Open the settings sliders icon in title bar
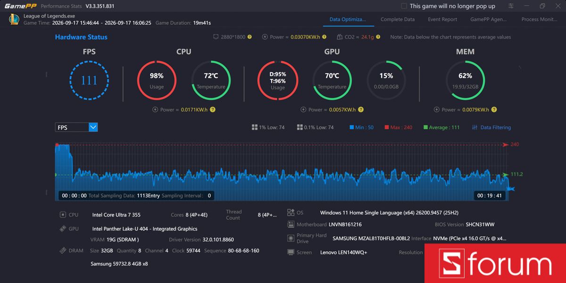Viewport: 566px width, 283px height. tap(511, 6)
